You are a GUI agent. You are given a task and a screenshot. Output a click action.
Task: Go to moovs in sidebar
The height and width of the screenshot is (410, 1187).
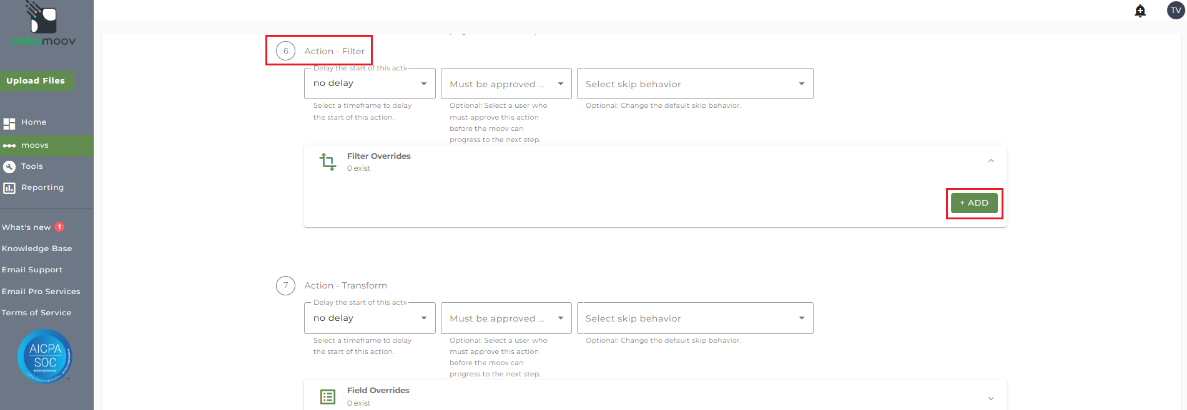(35, 145)
